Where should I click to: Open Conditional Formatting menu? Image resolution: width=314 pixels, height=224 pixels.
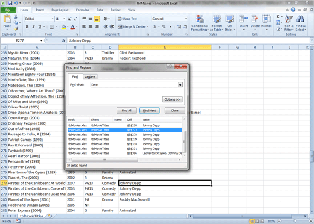click(200, 23)
